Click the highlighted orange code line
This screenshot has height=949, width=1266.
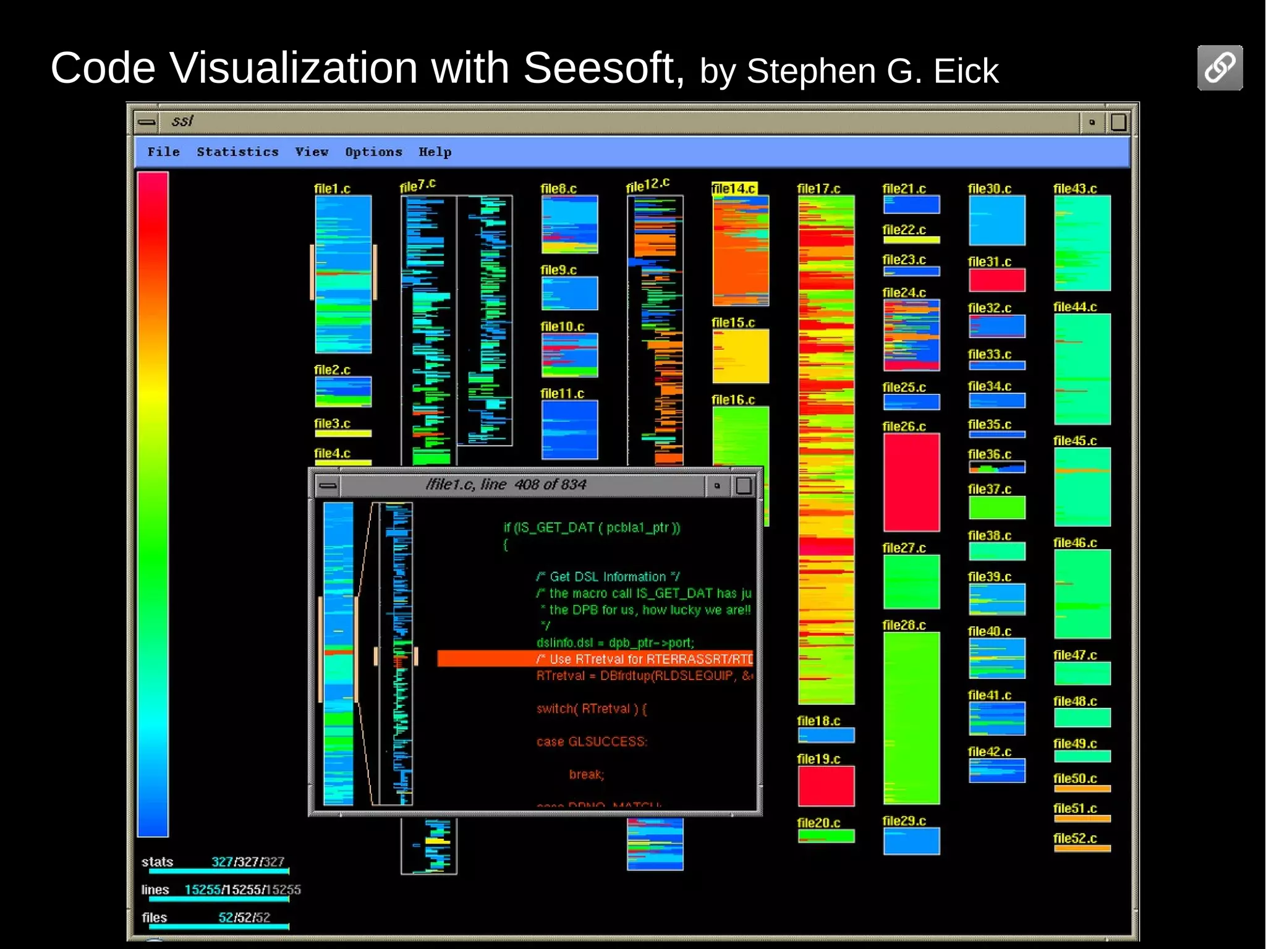tap(595, 658)
